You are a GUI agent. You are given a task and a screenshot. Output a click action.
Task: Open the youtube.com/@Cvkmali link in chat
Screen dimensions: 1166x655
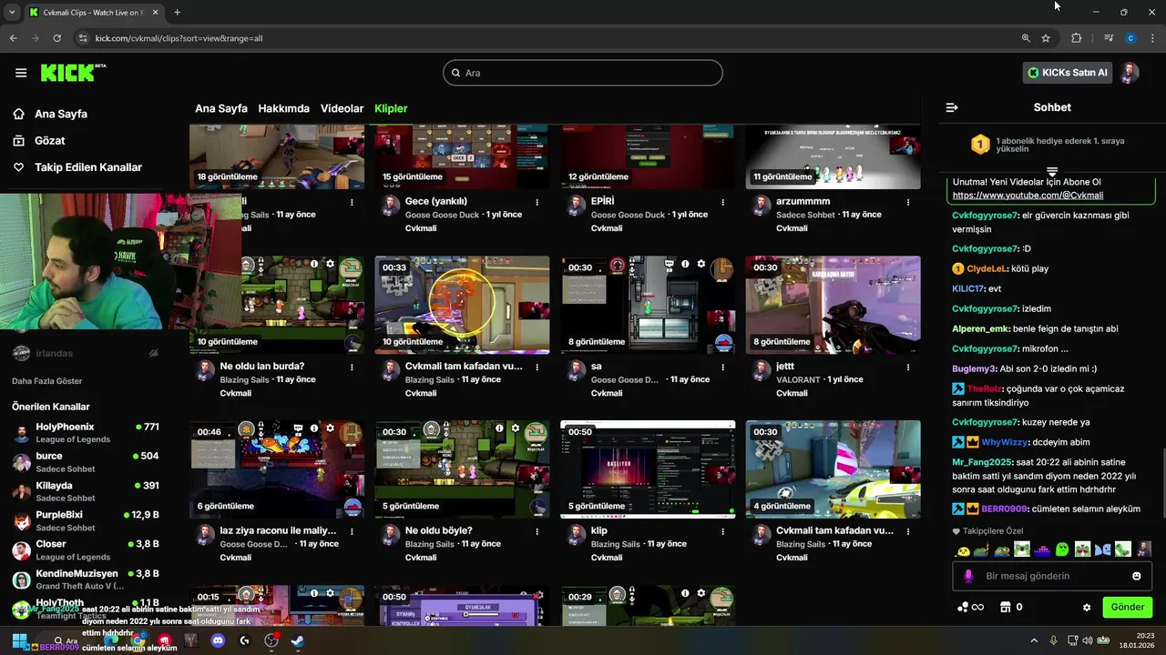point(1028,196)
